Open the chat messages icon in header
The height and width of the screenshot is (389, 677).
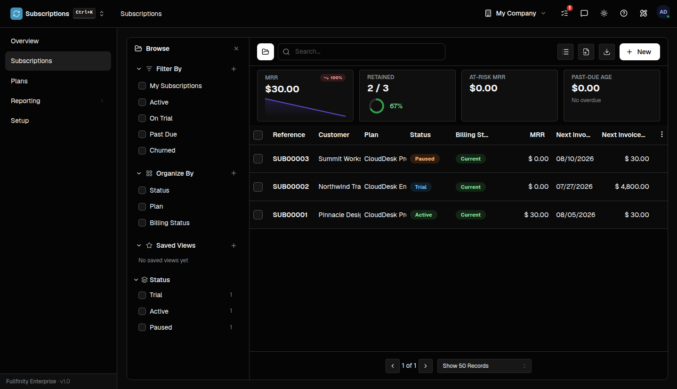584,13
